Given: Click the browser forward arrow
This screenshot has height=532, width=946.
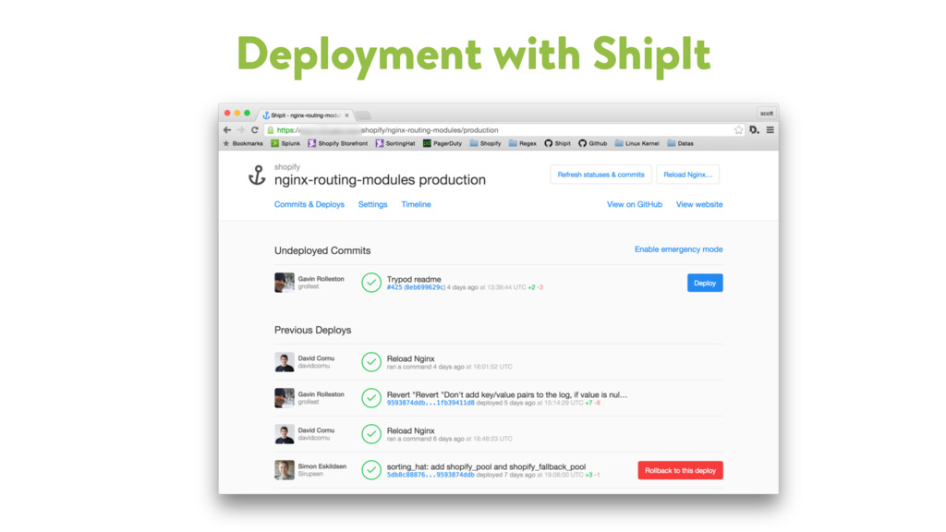Looking at the screenshot, I should (241, 129).
